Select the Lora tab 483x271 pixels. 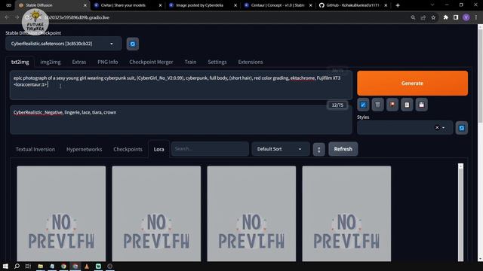pyautogui.click(x=159, y=149)
